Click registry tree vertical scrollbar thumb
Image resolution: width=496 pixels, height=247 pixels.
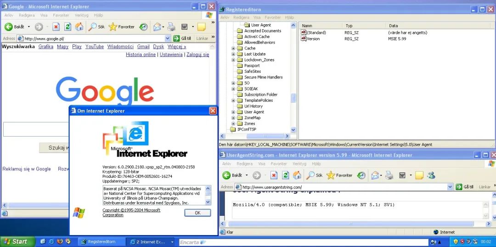click(293, 98)
